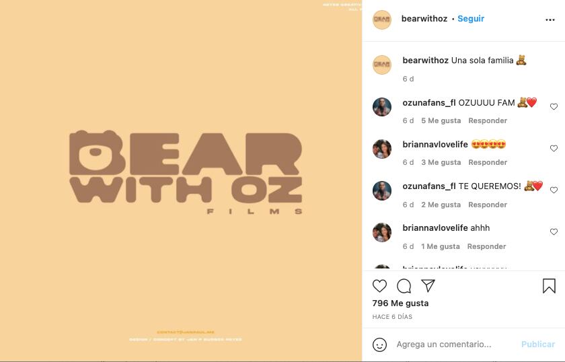Like the post with the heart icon

379,286
